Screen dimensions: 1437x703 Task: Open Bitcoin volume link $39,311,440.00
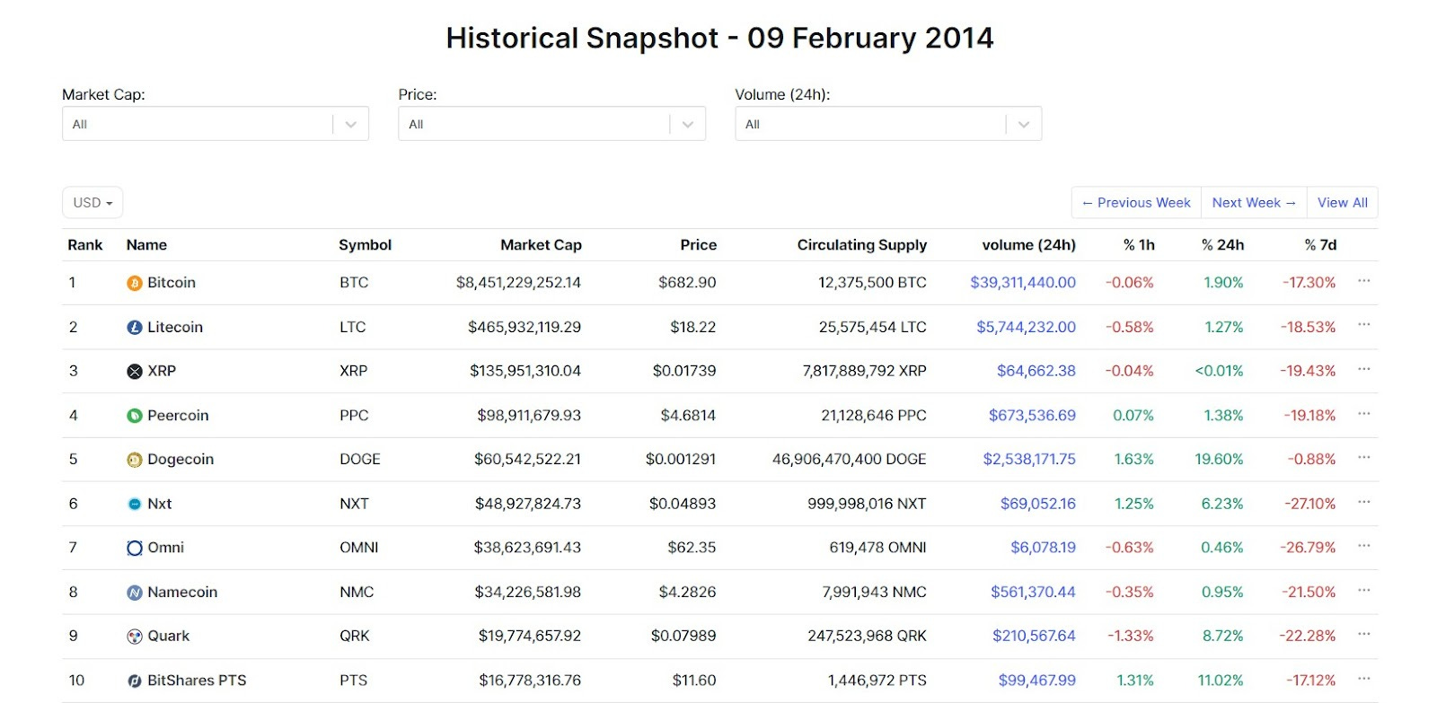[x=1023, y=283]
